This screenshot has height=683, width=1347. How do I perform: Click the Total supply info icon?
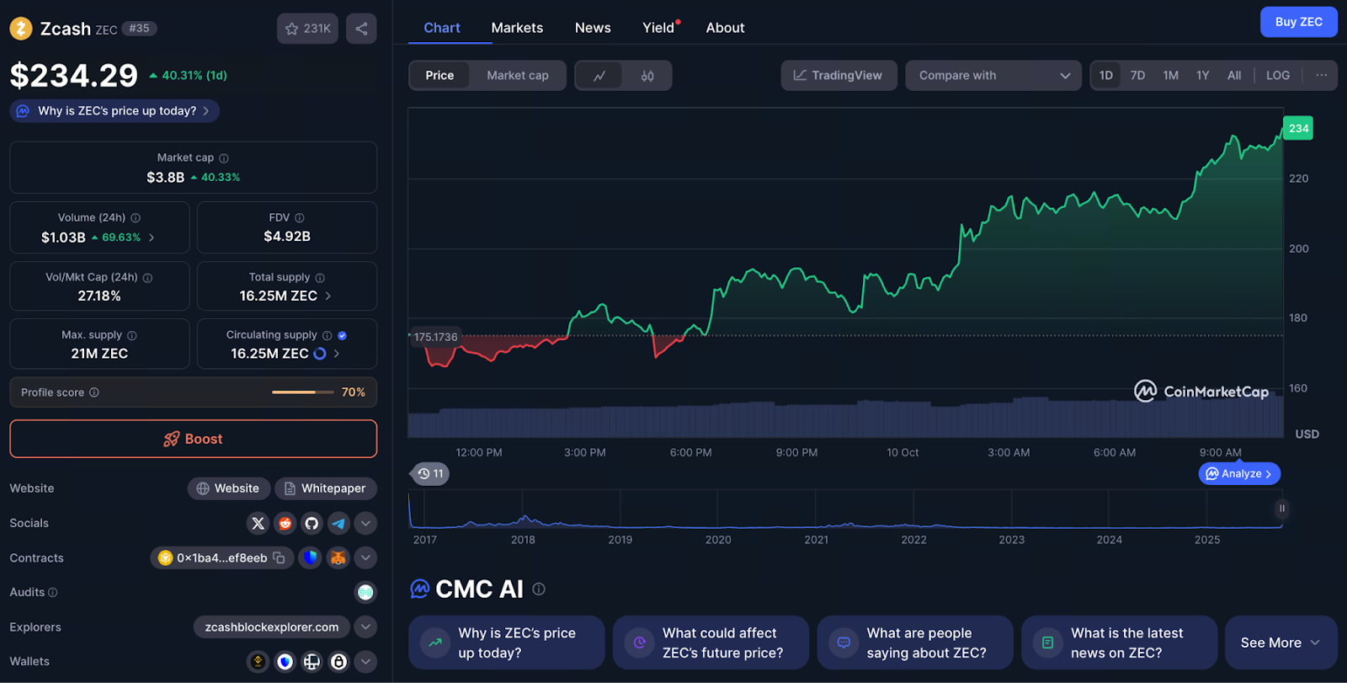click(x=320, y=278)
